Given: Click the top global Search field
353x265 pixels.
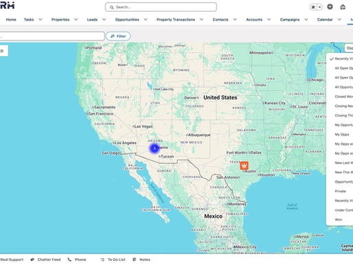Looking at the screenshot, I should (161, 7).
